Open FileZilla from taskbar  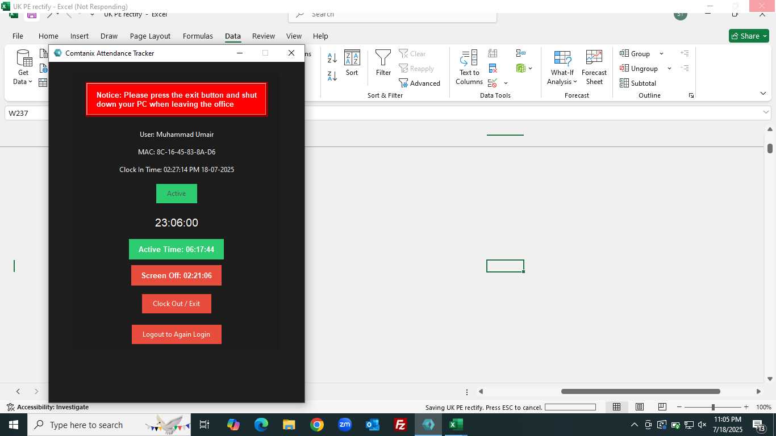pyautogui.click(x=400, y=425)
